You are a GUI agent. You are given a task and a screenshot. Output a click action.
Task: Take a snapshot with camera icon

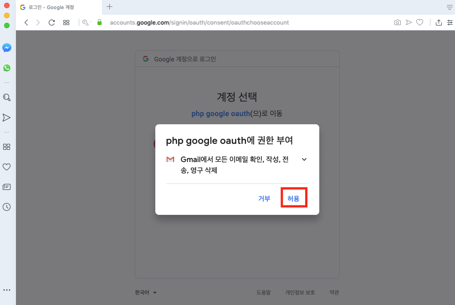click(398, 22)
